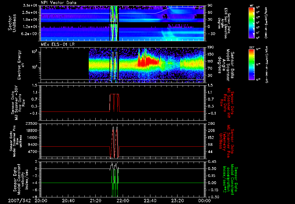The image size is (295, 204).
Task: Select the 'ESH Sun Elevation Angle degree' axis title
Action: pyautogui.click(x=225, y=23)
